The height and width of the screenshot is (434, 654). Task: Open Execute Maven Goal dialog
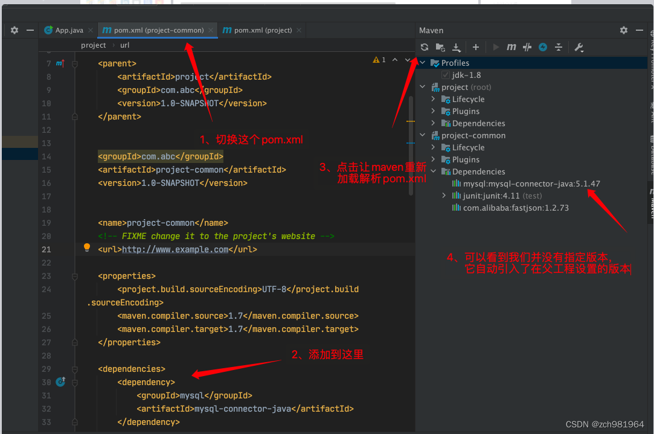tap(511, 47)
